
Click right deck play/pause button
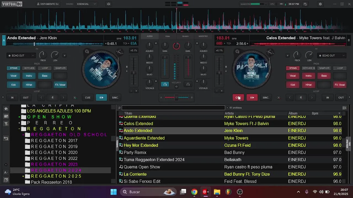point(252,98)
